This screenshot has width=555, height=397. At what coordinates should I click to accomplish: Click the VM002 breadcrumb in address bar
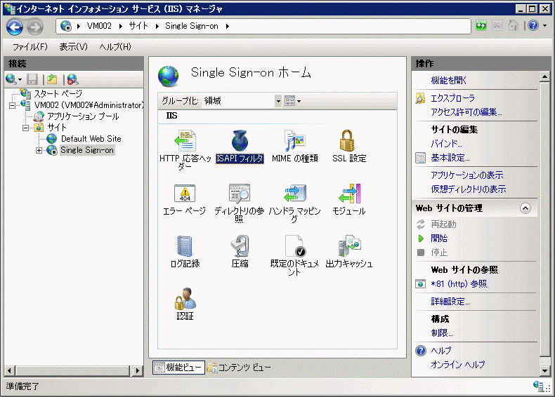coord(99,26)
